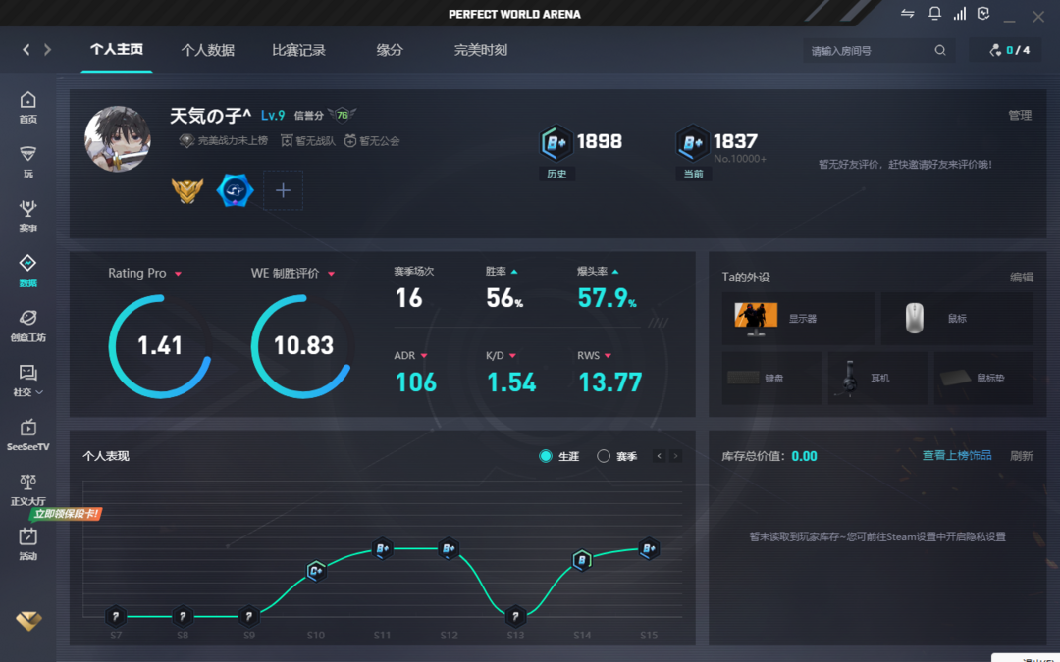Viewport: 1060px width, 662px height.
Task: Open the 0/4 team party icon
Action: tap(995, 50)
